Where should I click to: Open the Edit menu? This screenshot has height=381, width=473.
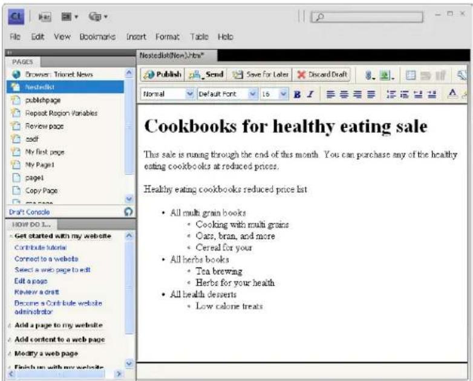(x=38, y=37)
